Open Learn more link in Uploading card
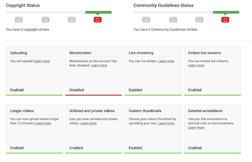Image resolution: width=252 pixels, height=162 pixels. click(42, 61)
